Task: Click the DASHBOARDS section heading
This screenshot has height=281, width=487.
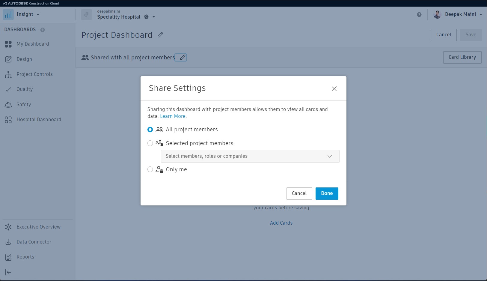Action: tap(20, 30)
